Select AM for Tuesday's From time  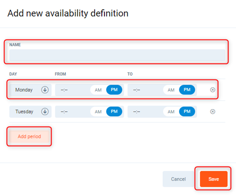point(98,112)
